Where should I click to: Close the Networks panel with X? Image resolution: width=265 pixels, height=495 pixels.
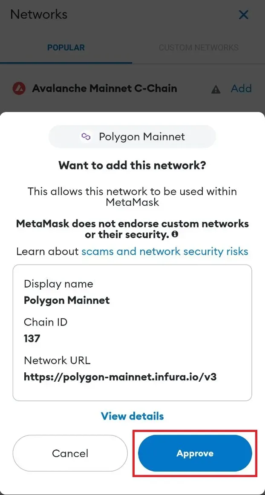coord(243,14)
